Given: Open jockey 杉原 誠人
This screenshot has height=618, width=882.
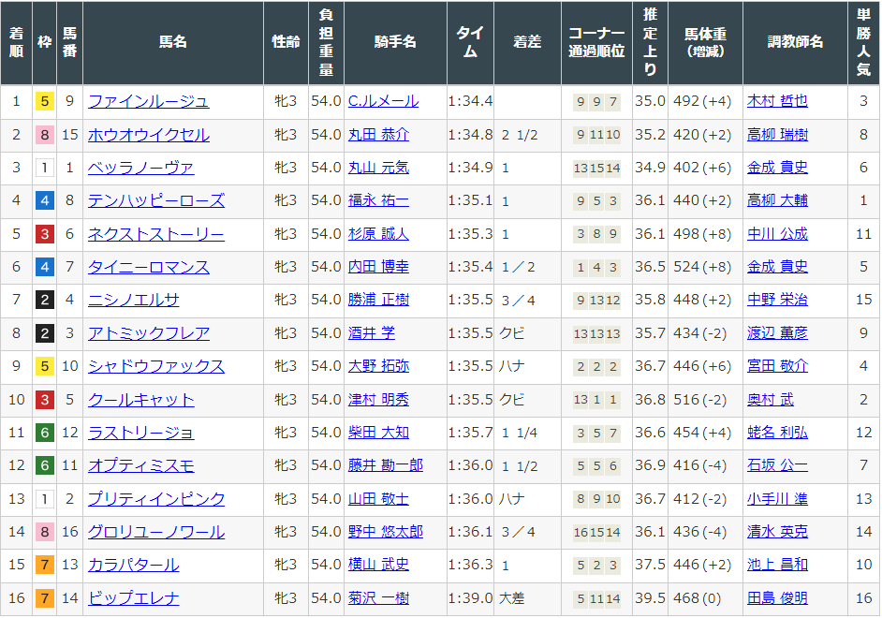Looking at the screenshot, I should (x=378, y=234).
